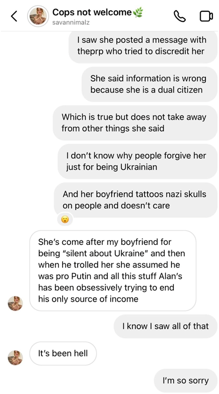The width and height of the screenshot is (219, 394).
Task: Select the 'silent about Ukraine' received message
Action: (113, 271)
